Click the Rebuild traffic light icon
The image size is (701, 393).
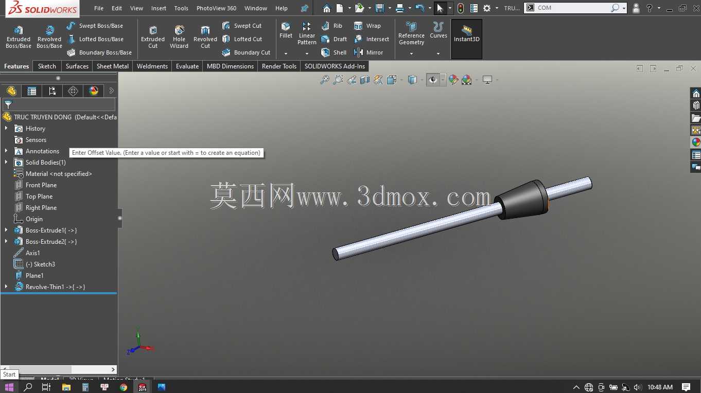coord(461,8)
